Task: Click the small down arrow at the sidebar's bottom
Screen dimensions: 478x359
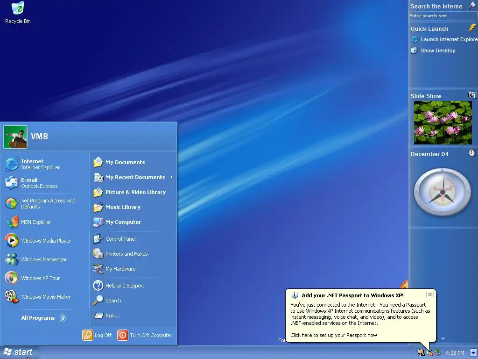Action: tap(443, 338)
